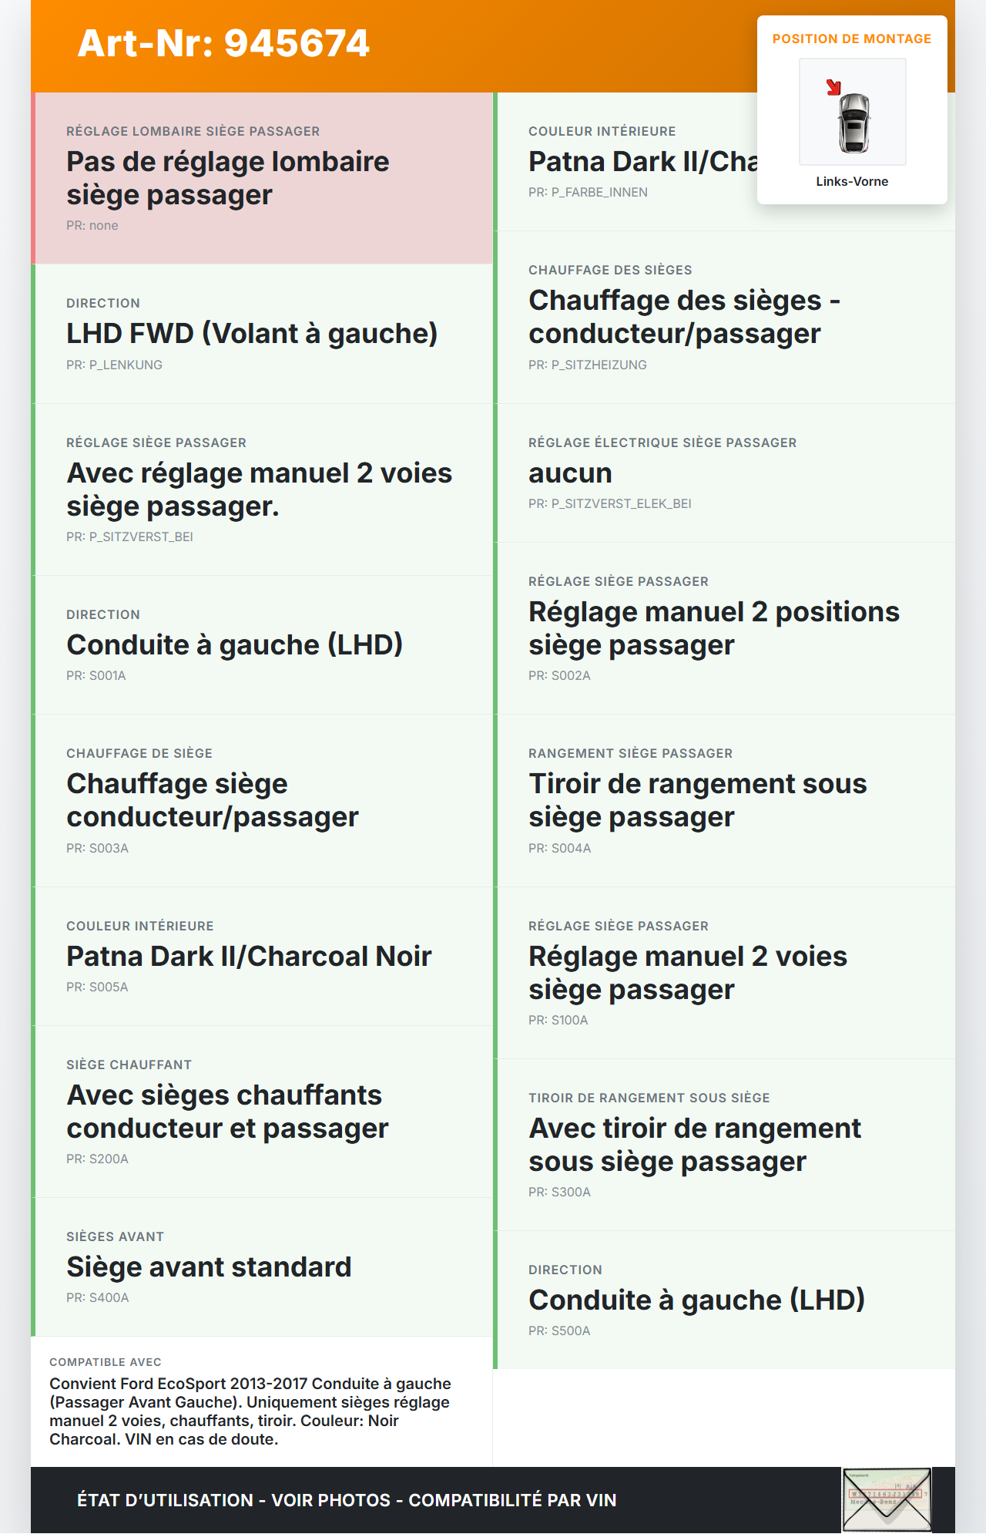986x1534 pixels.
Task: Click the red arrow on car diagram
Action: pos(833,87)
